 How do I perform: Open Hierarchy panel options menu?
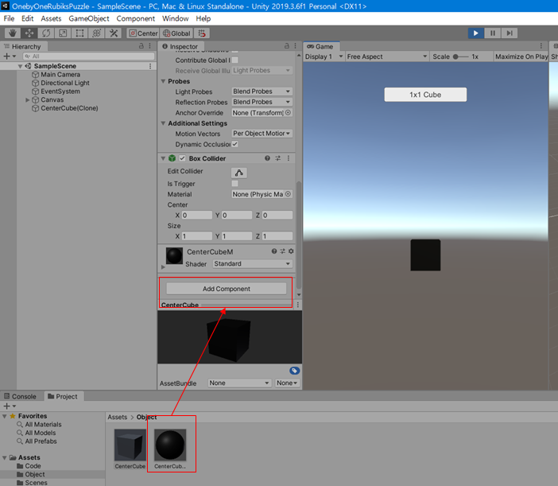(149, 46)
